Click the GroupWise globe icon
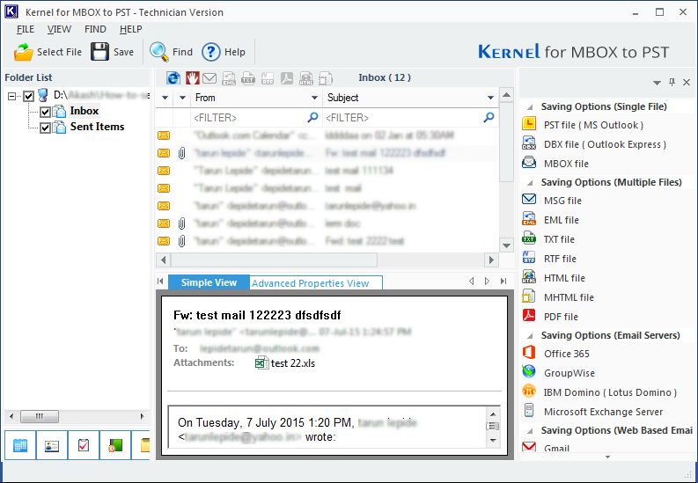The width and height of the screenshot is (698, 483). (x=529, y=372)
